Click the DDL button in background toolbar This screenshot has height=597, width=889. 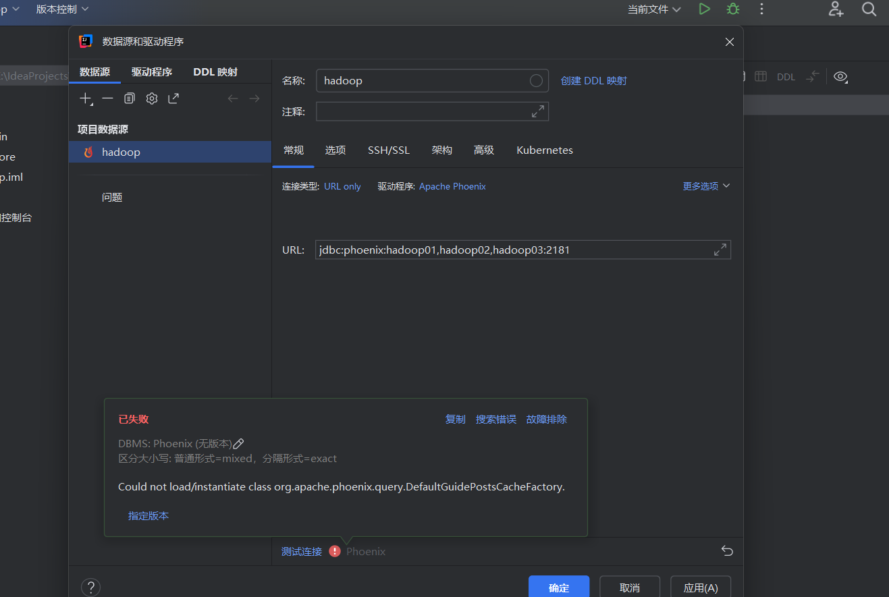[786, 77]
